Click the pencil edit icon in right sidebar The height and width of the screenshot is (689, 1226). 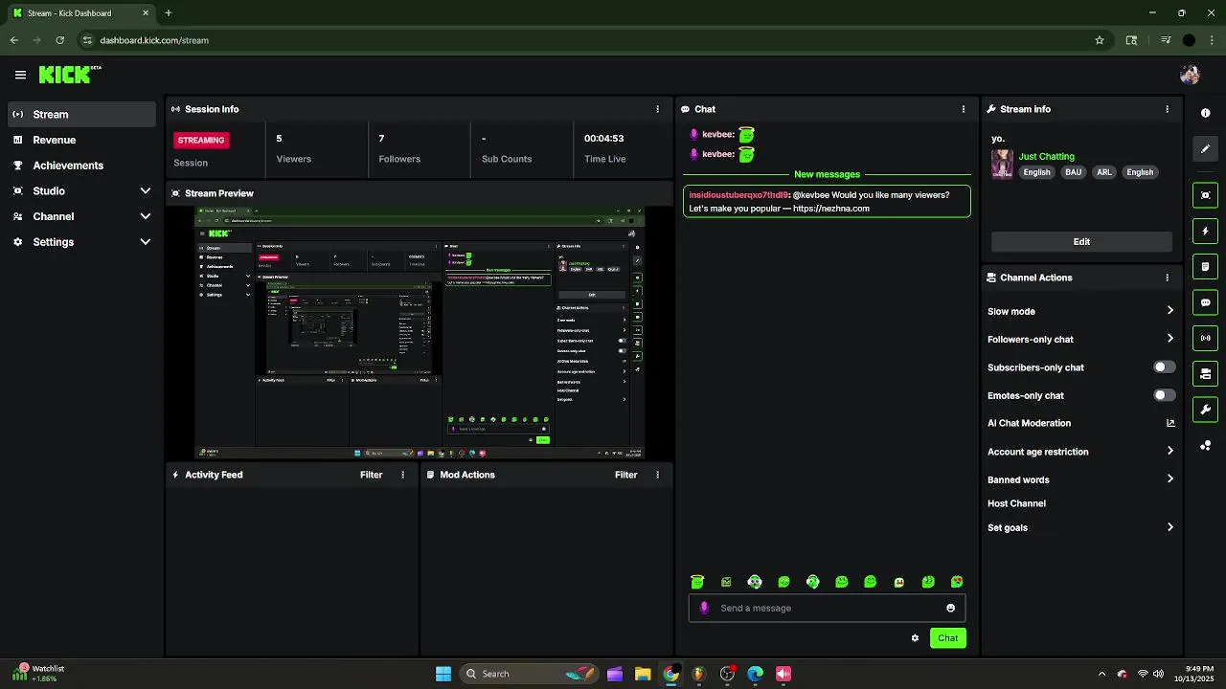point(1205,148)
